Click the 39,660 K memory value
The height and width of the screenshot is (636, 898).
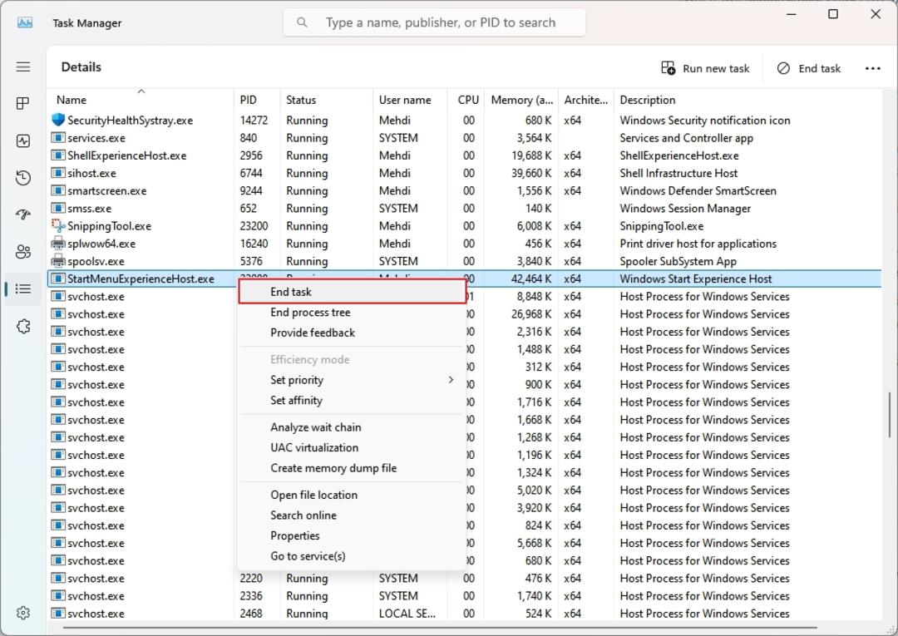(531, 173)
